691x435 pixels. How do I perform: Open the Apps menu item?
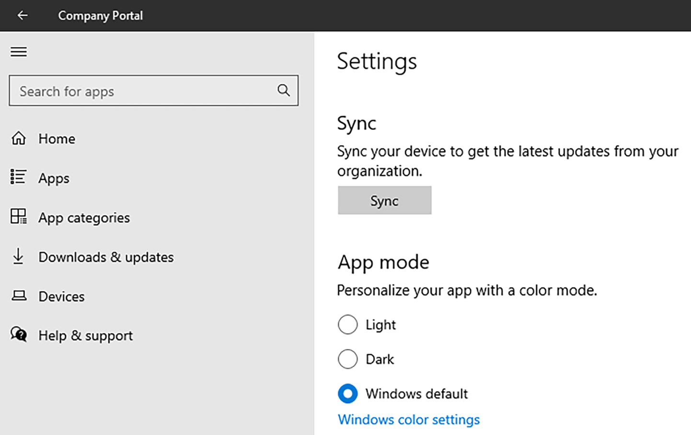click(x=54, y=178)
